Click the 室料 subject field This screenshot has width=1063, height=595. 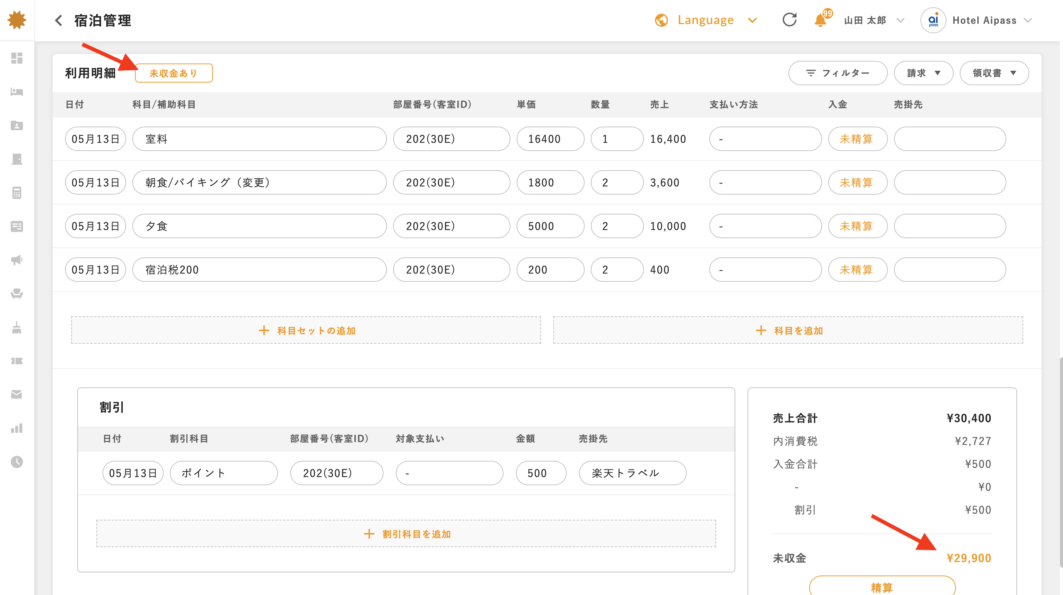point(259,139)
